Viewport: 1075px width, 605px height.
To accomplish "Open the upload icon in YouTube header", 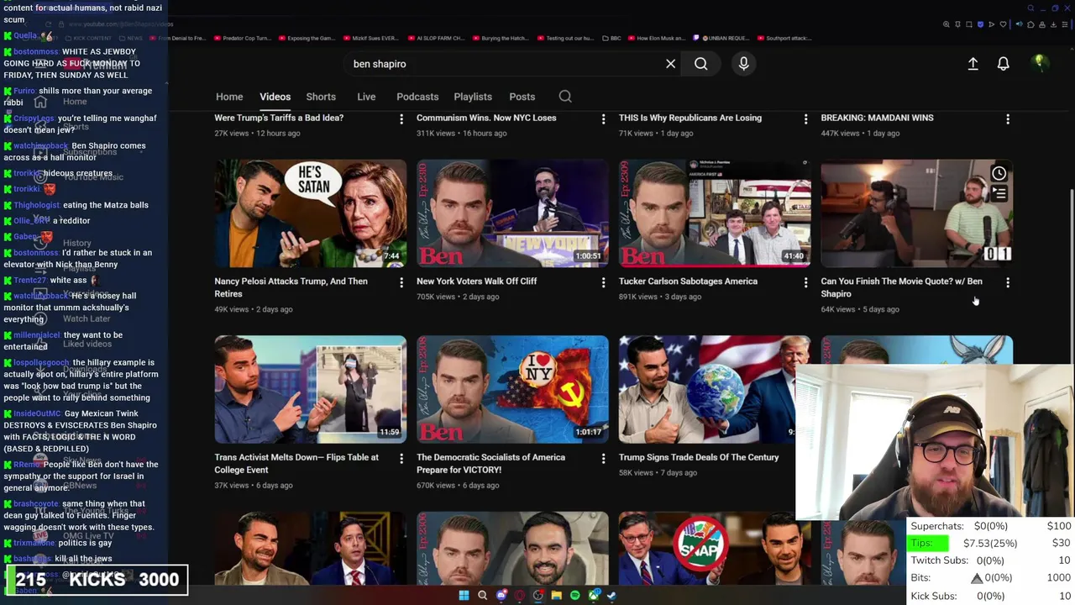I will click(973, 64).
